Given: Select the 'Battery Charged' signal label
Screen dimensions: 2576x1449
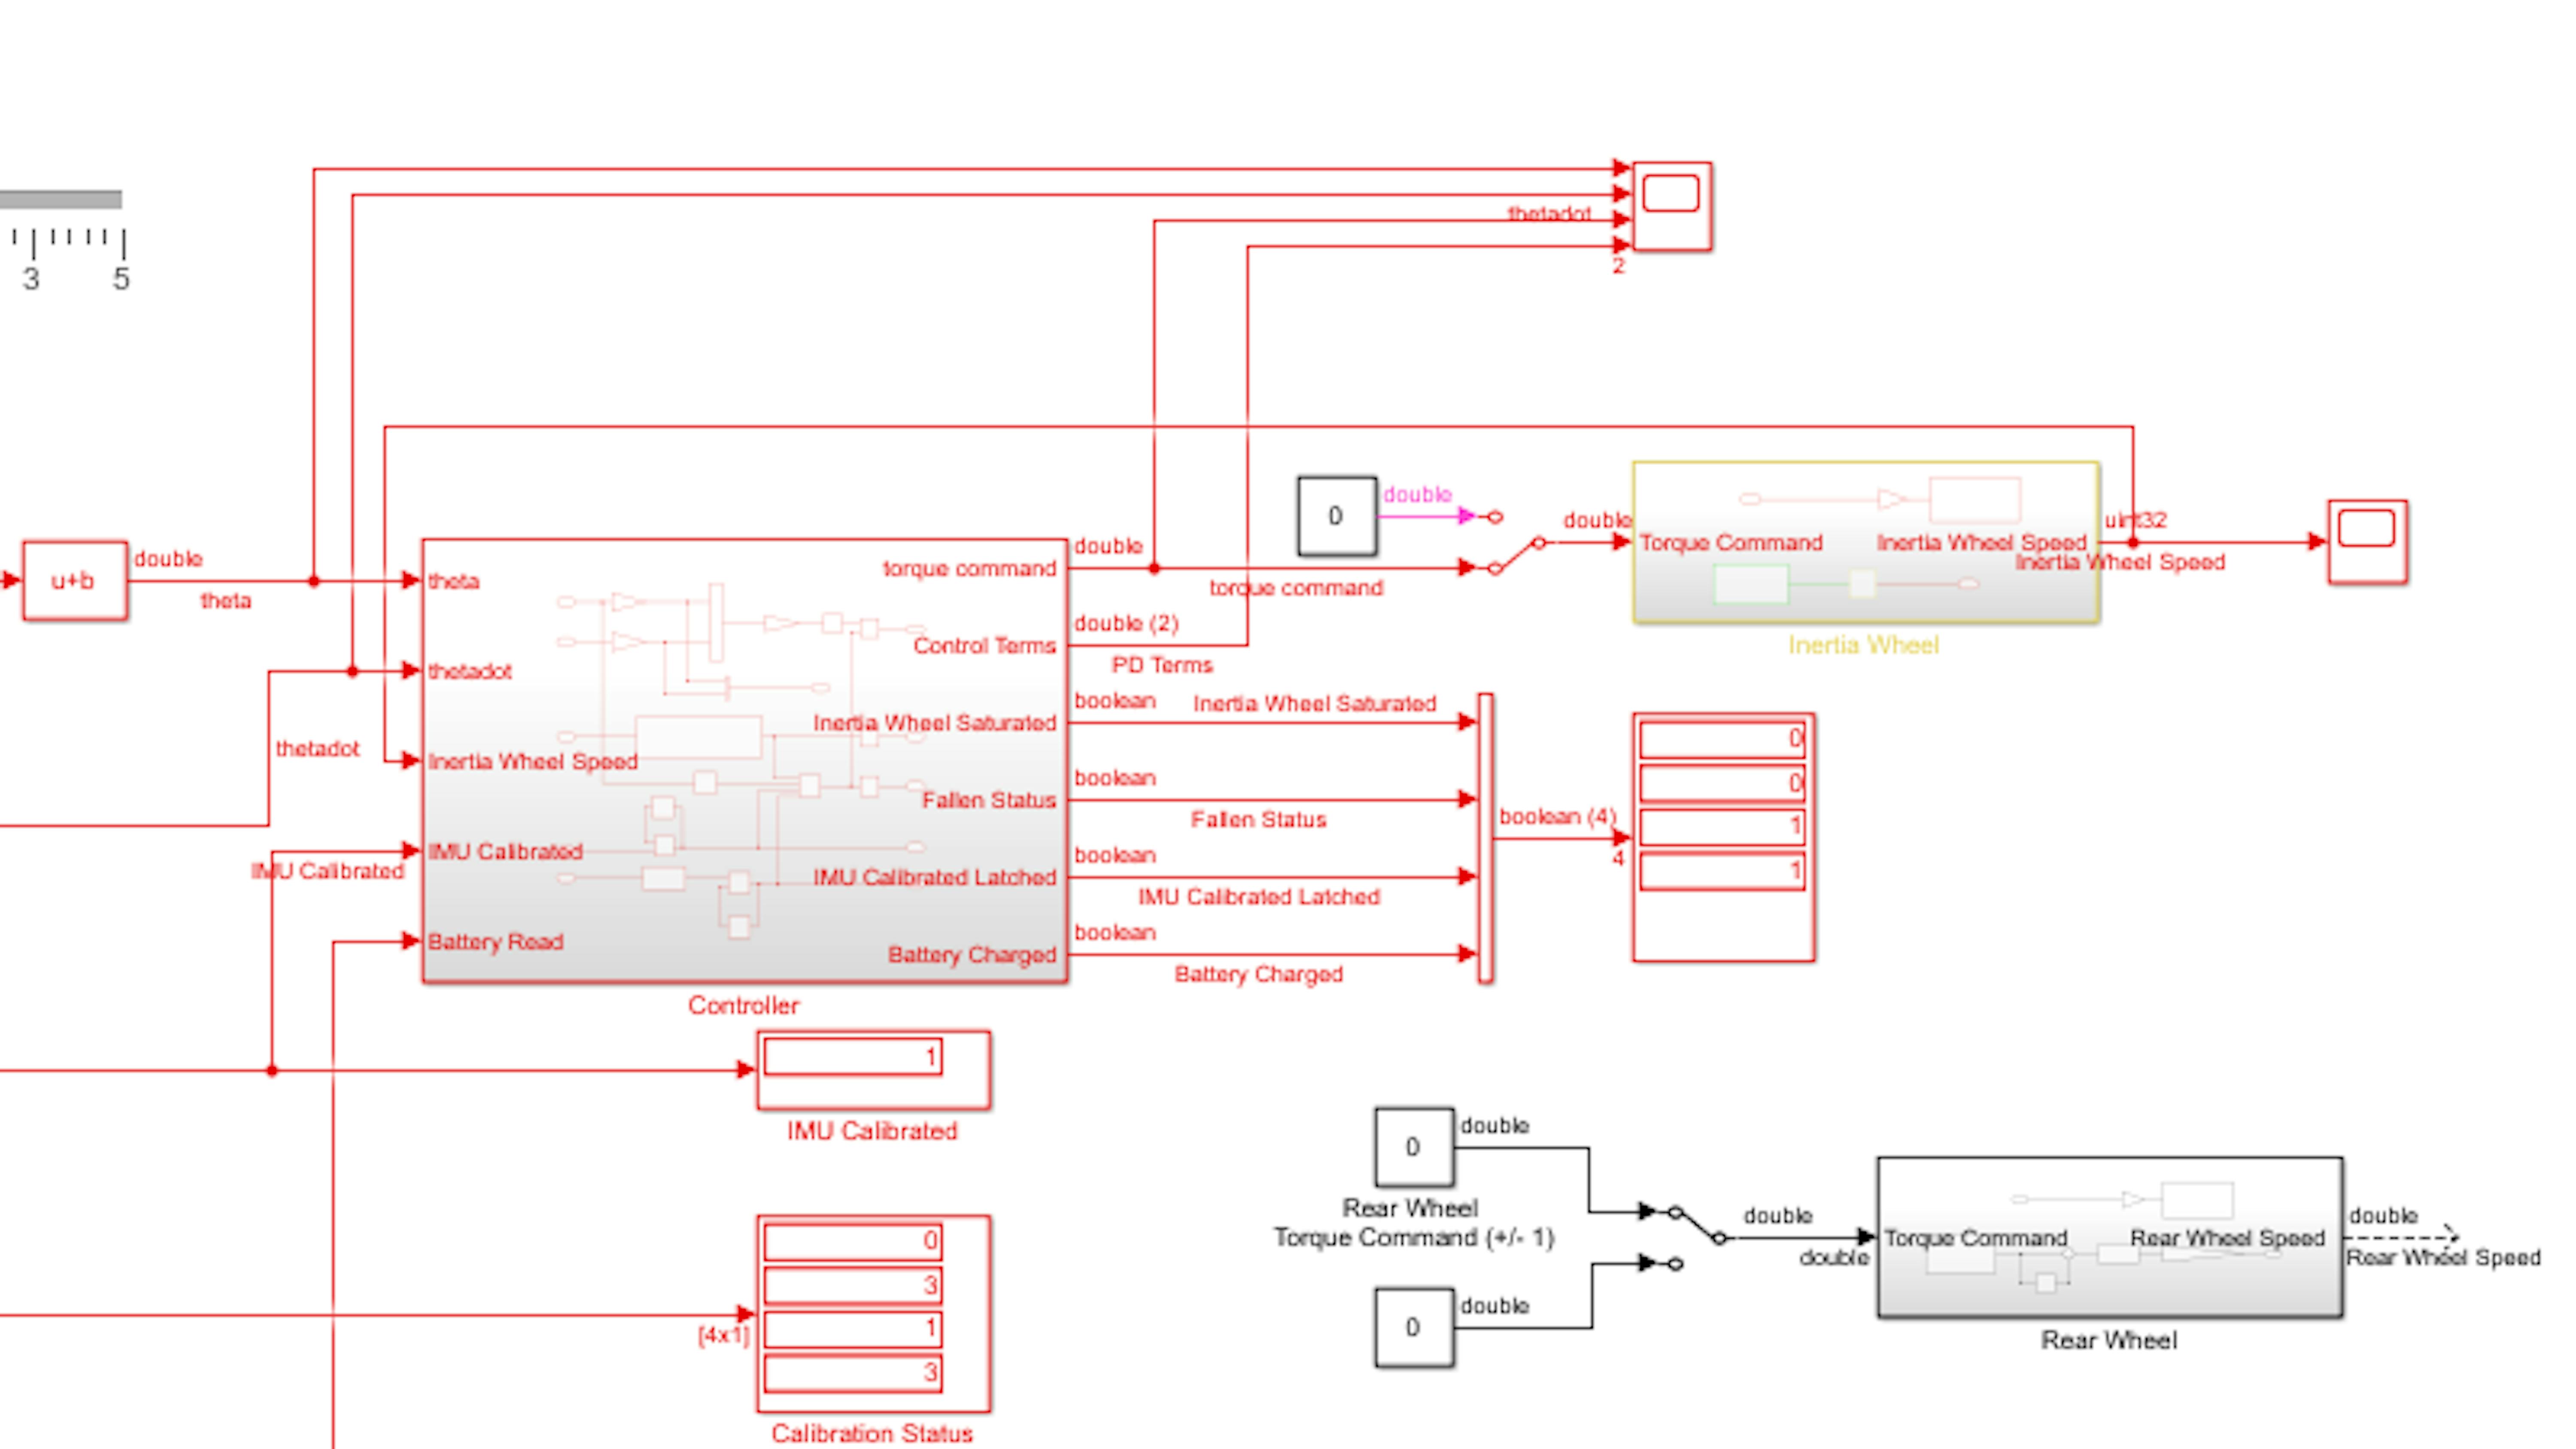Looking at the screenshot, I should [x=1258, y=974].
